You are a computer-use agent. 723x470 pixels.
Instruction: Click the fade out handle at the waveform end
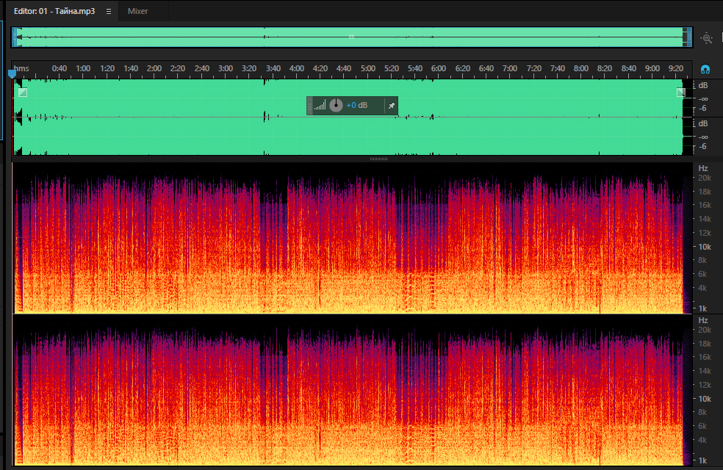pyautogui.click(x=681, y=93)
